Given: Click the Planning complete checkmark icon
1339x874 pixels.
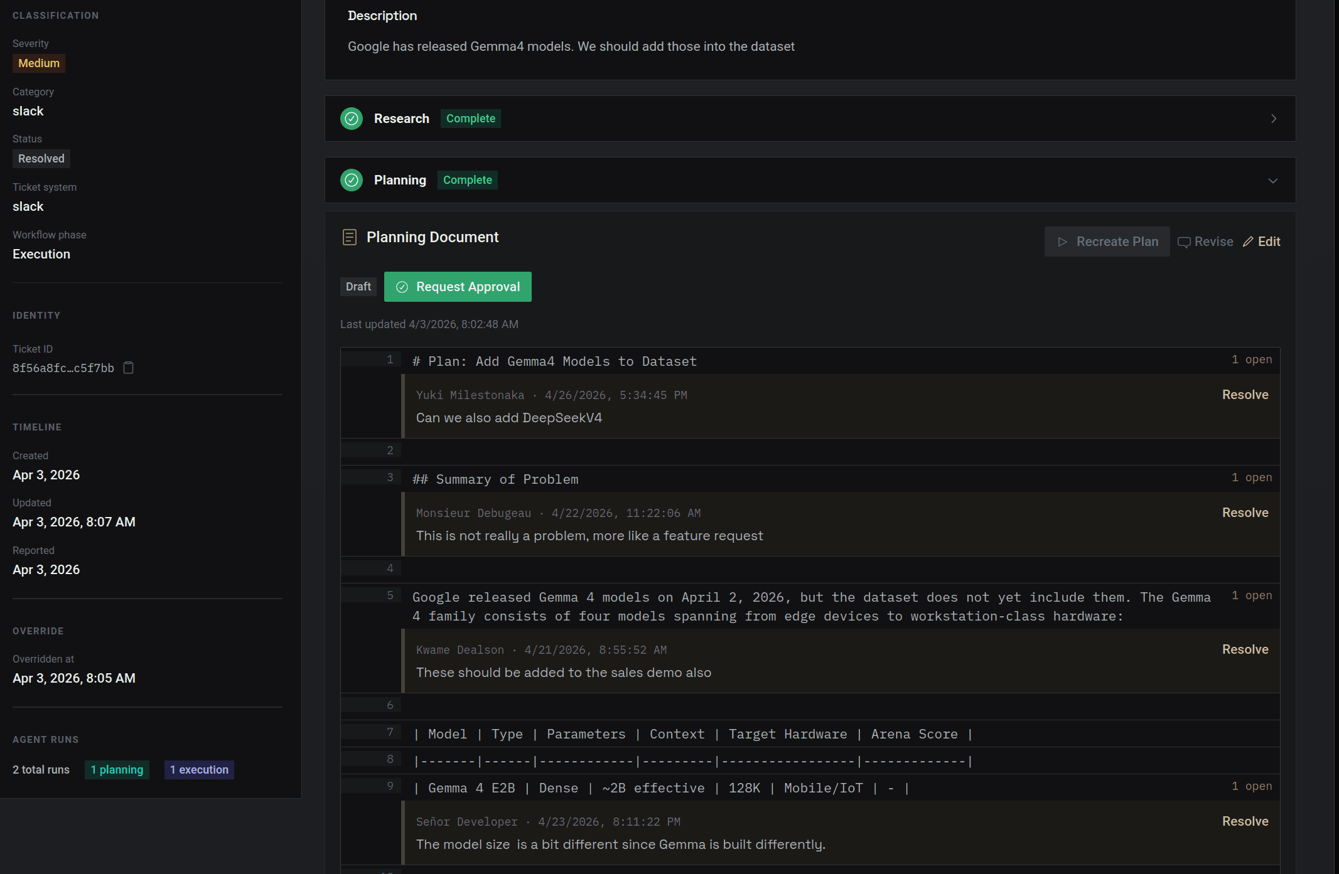Looking at the screenshot, I should point(352,180).
